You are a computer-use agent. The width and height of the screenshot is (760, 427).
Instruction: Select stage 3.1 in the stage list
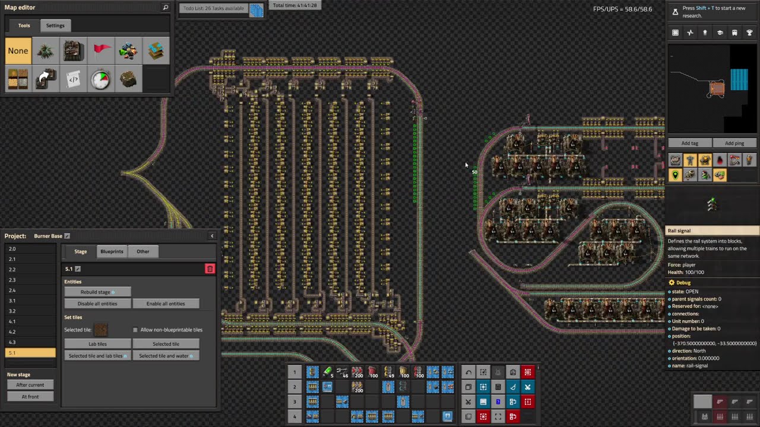(x=30, y=301)
